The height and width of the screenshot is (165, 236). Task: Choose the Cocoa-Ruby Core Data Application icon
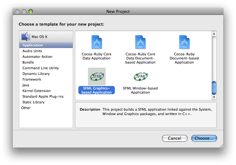(96, 42)
